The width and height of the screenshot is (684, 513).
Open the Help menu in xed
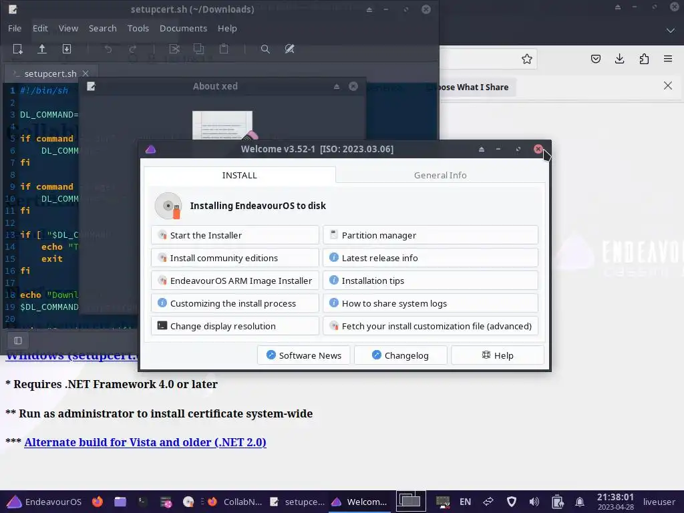(x=227, y=28)
